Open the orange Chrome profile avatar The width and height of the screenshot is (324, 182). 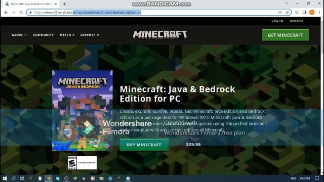(312, 12)
